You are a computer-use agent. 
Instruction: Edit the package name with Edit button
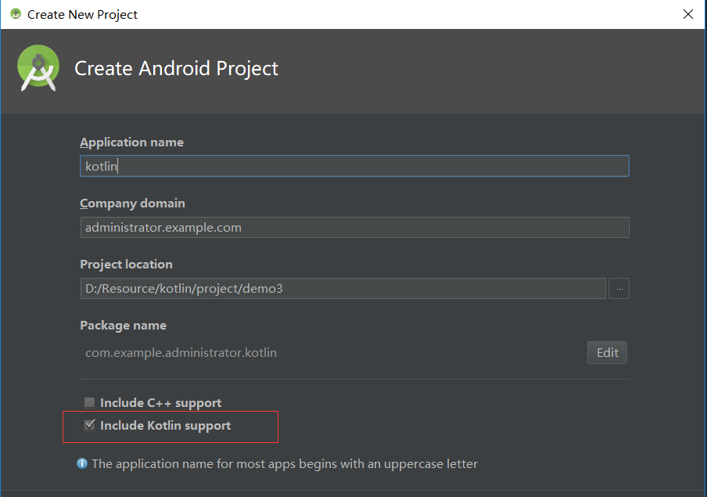click(607, 352)
